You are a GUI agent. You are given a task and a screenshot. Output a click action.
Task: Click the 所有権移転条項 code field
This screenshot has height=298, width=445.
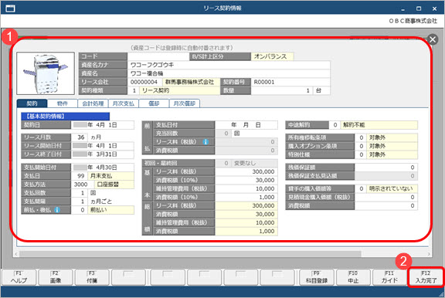[361, 137]
